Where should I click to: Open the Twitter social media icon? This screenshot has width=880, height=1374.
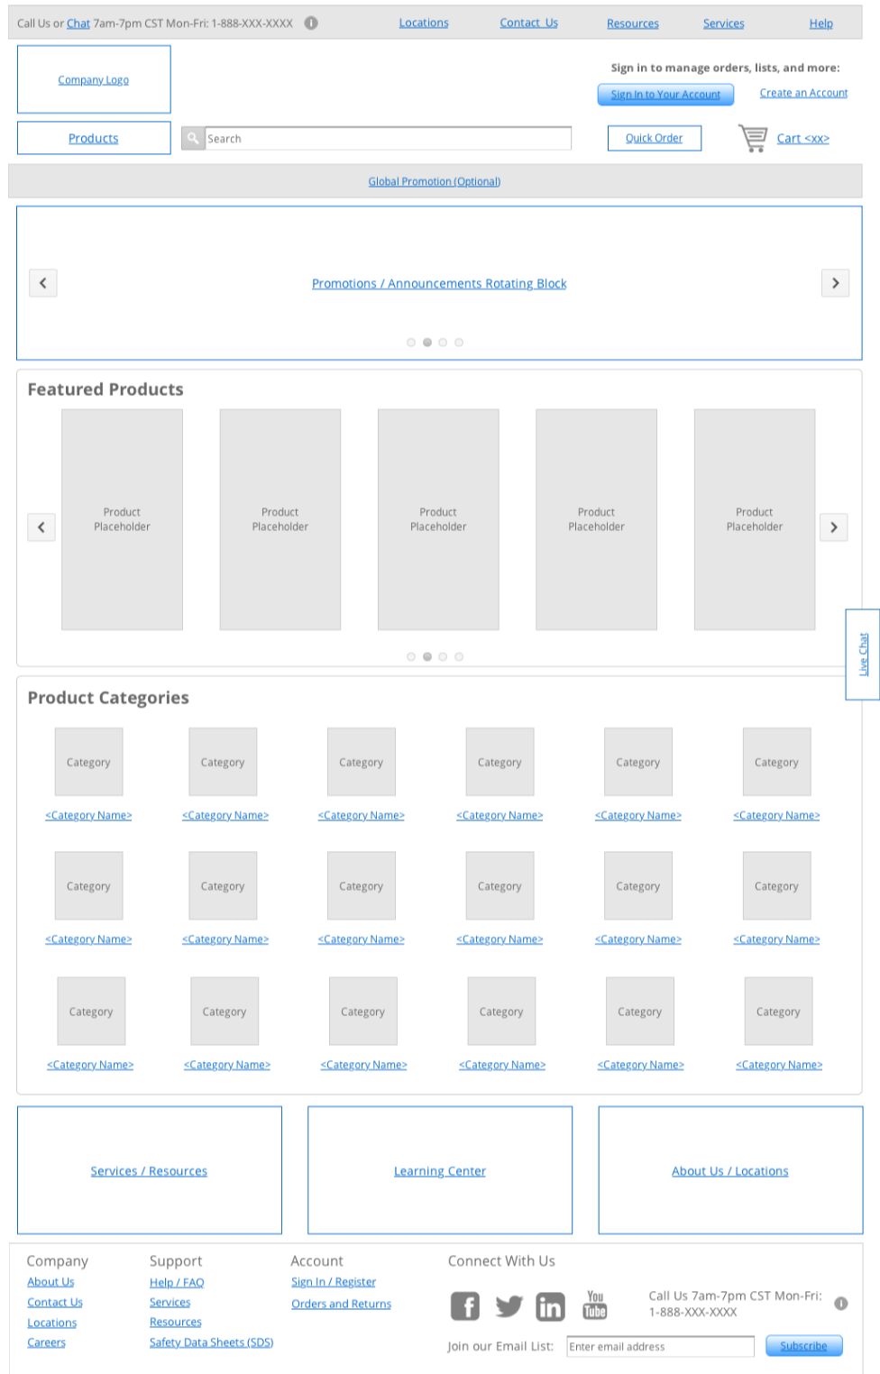click(x=509, y=1305)
